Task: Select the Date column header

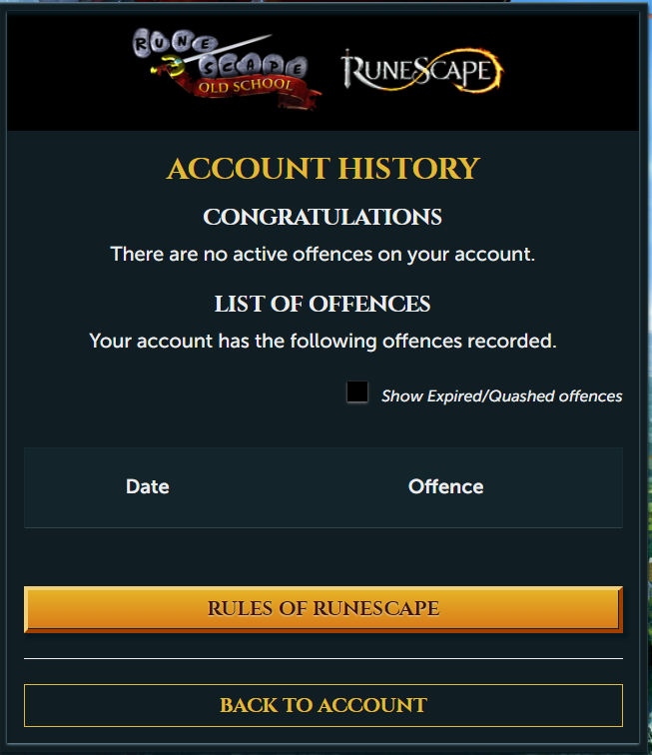Action: (x=148, y=486)
